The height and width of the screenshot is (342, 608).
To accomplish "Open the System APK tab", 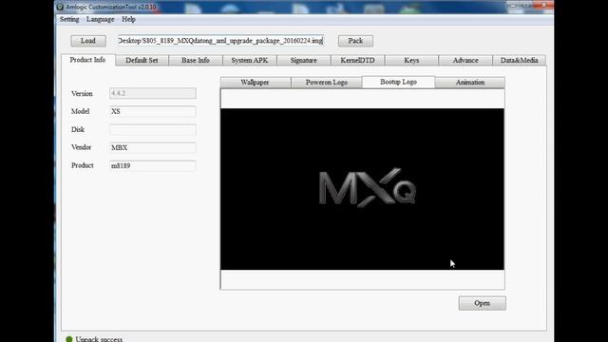I will pos(250,60).
